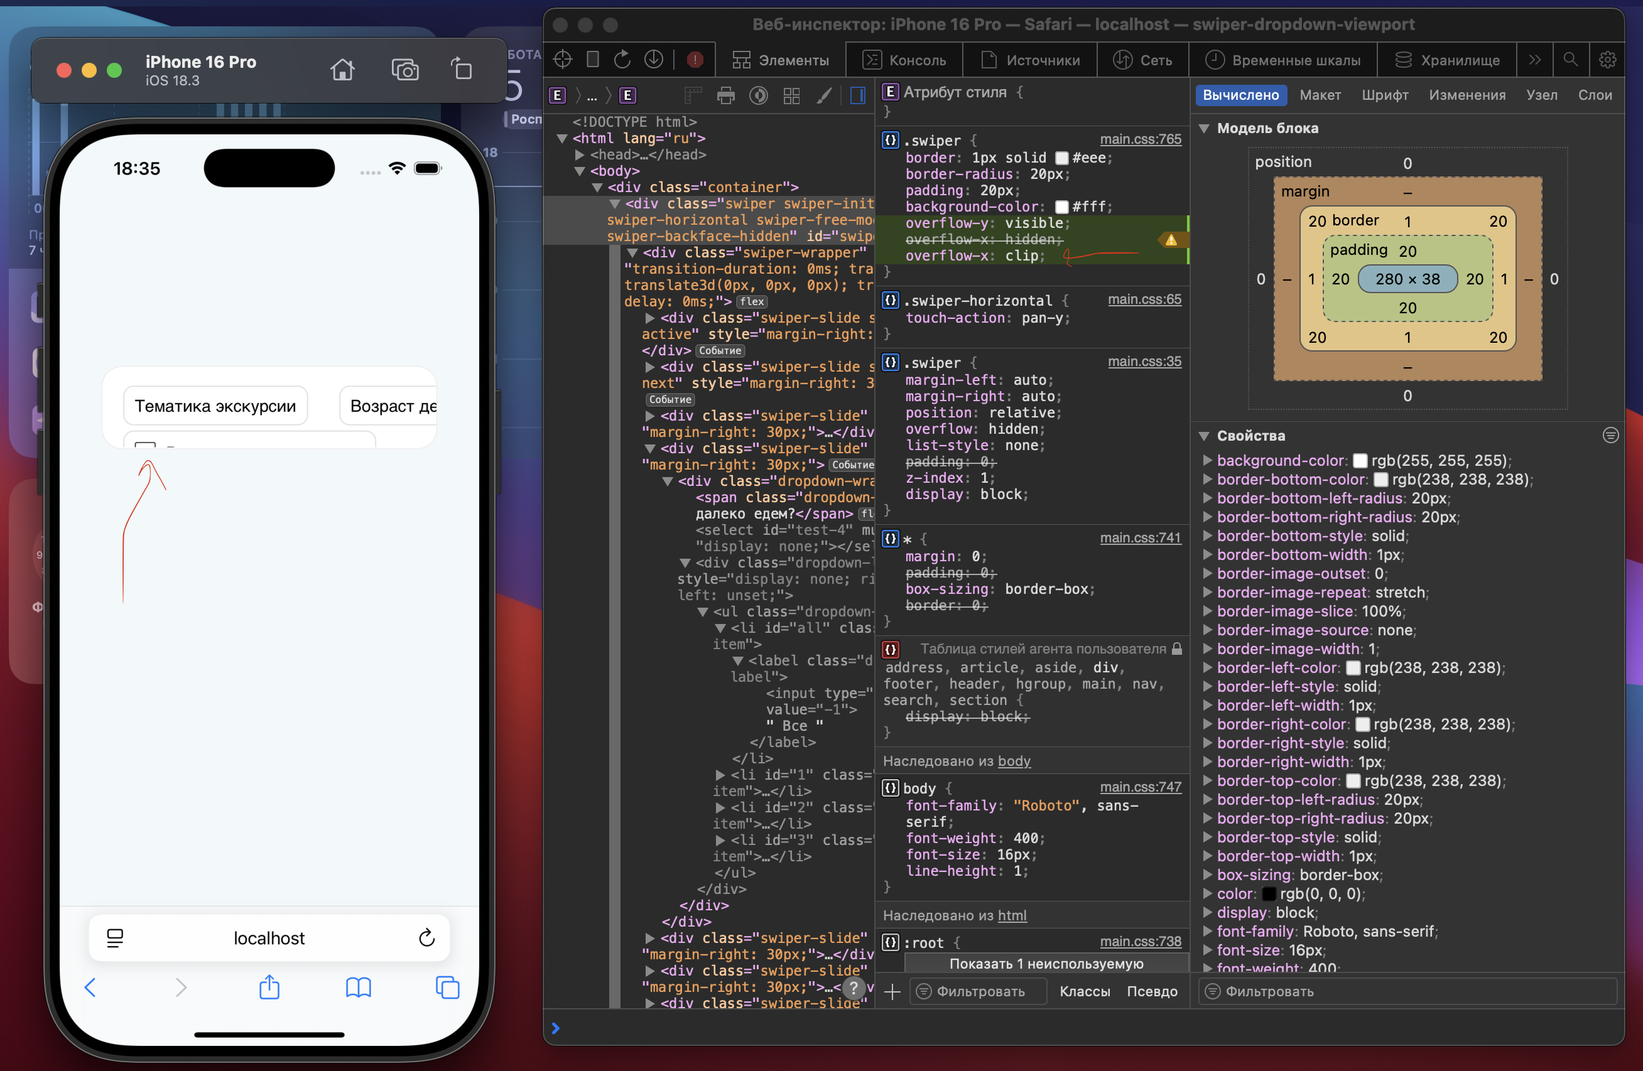This screenshot has width=1643, height=1071.
Task: Click the #eee border color swatch
Action: tap(1062, 158)
